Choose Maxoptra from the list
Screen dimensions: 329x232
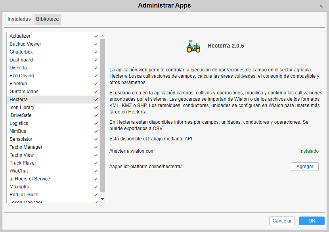click(x=53, y=187)
